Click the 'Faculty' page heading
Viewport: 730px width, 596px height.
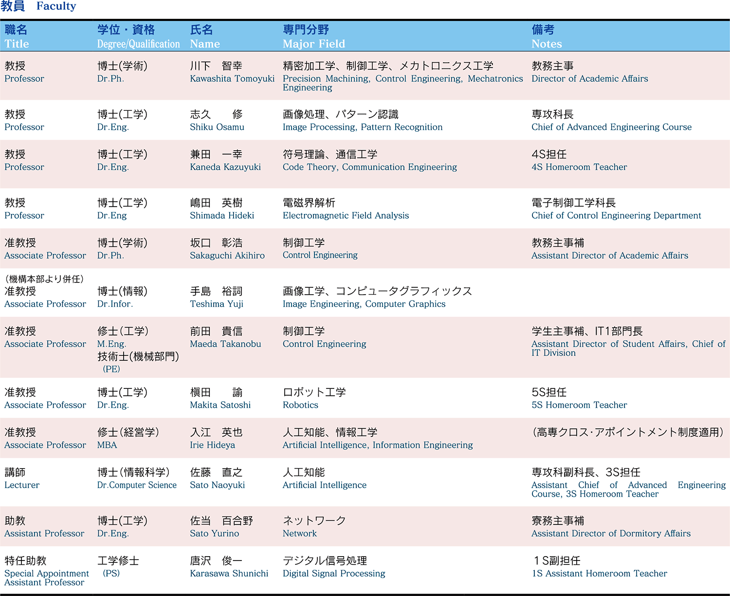point(56,6)
